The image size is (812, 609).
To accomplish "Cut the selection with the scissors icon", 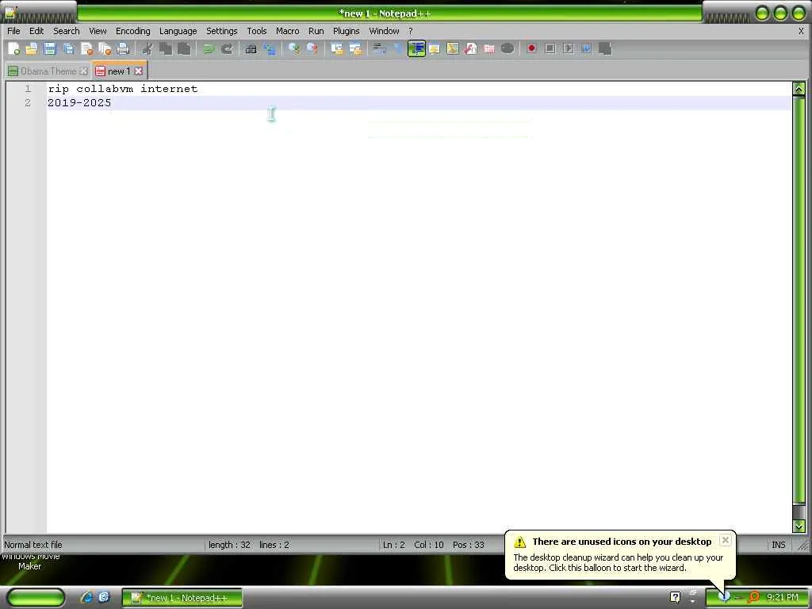I will (147, 48).
